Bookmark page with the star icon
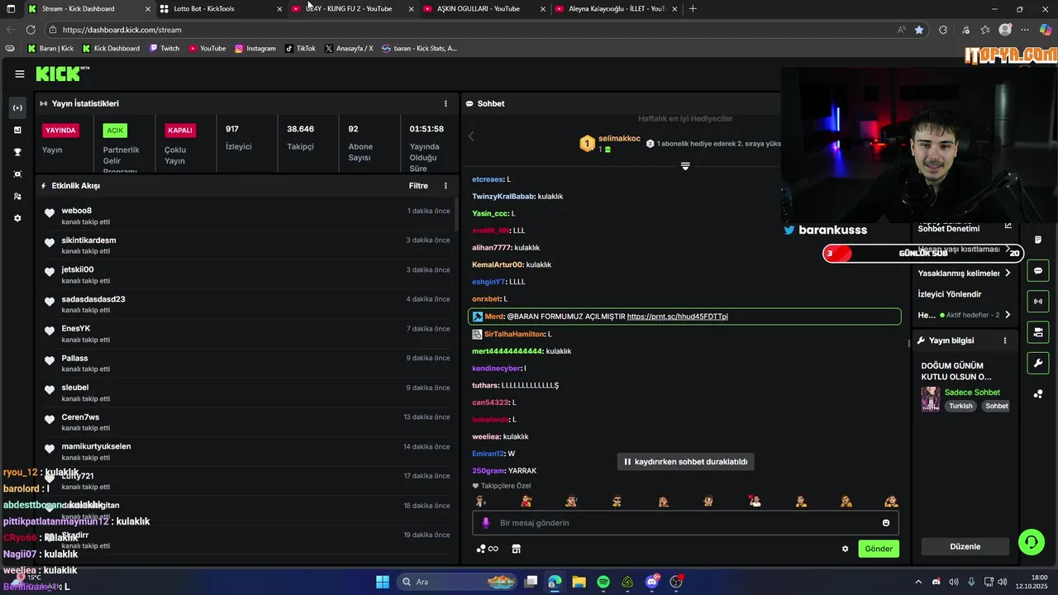Viewport: 1058px width, 595px height. click(x=919, y=30)
